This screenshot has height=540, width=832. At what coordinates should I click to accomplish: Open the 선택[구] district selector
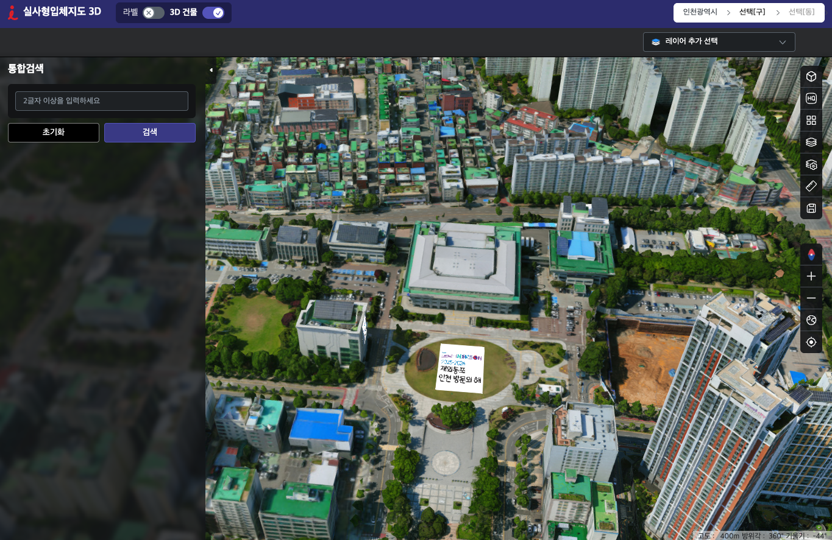tap(752, 12)
